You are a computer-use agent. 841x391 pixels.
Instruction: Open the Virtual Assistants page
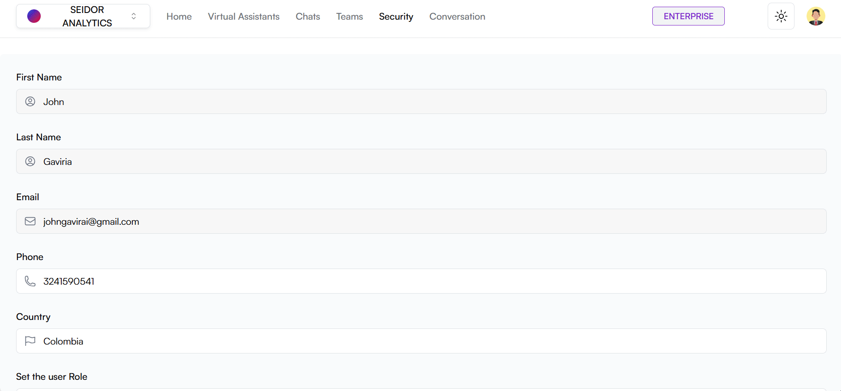point(244,17)
